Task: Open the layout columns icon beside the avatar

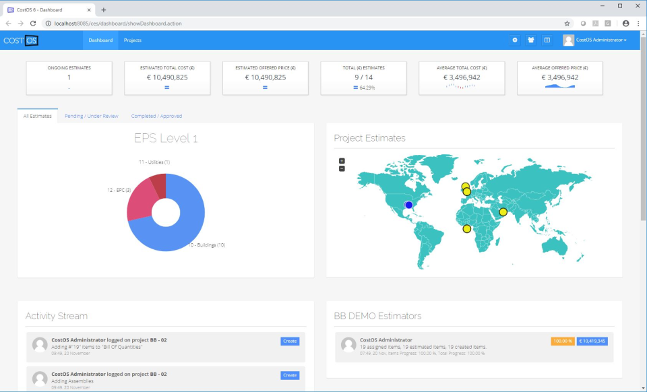Action: point(548,40)
